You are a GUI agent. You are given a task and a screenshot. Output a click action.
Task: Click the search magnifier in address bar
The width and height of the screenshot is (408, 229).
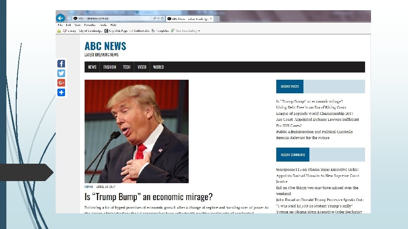point(155,18)
